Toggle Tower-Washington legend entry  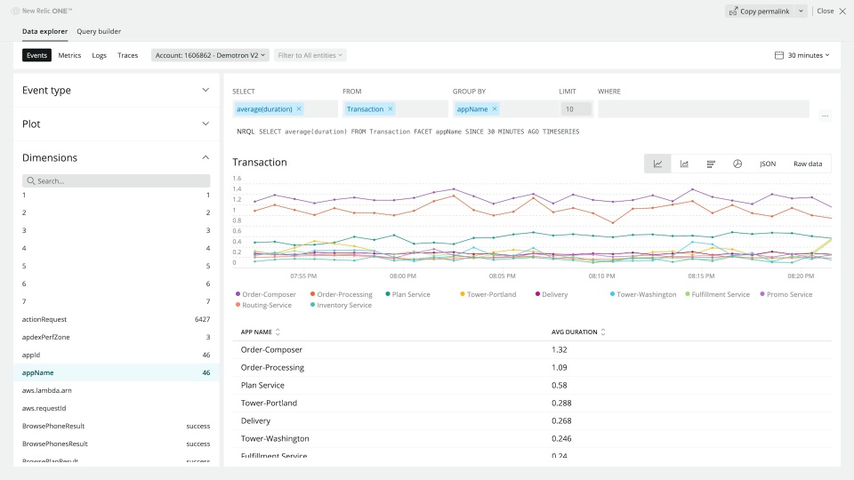(x=643, y=294)
